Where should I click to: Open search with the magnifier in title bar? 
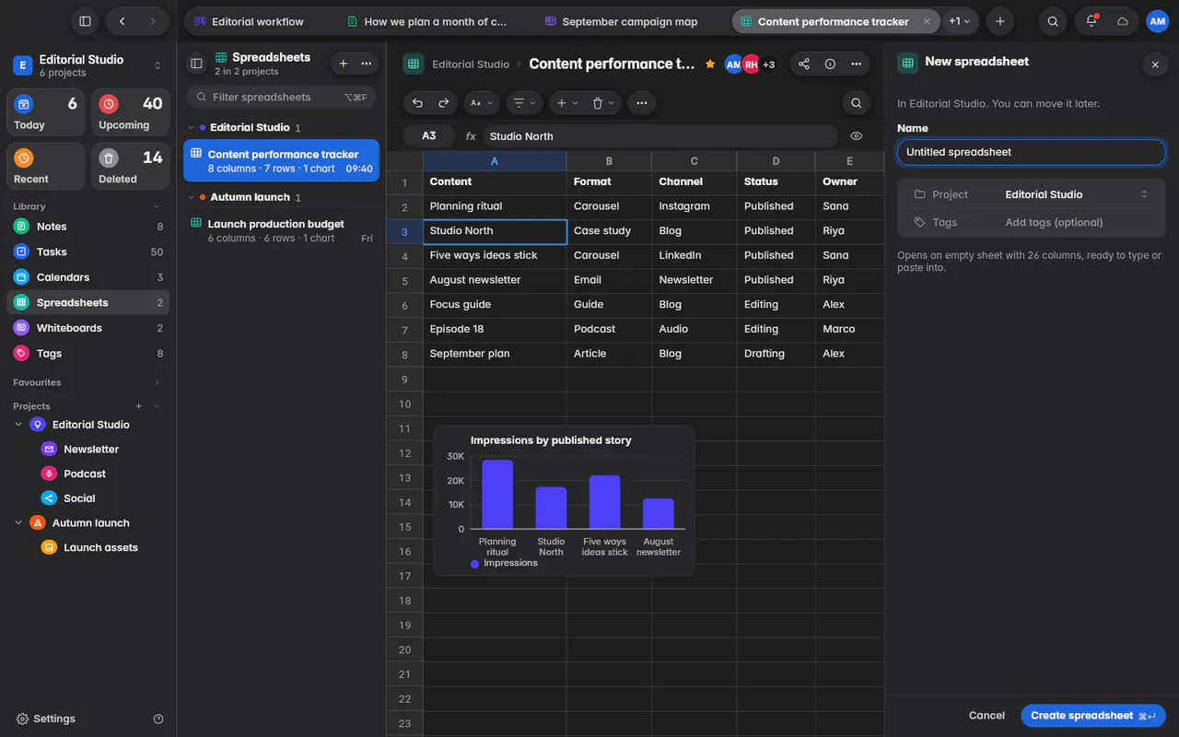pos(1053,21)
